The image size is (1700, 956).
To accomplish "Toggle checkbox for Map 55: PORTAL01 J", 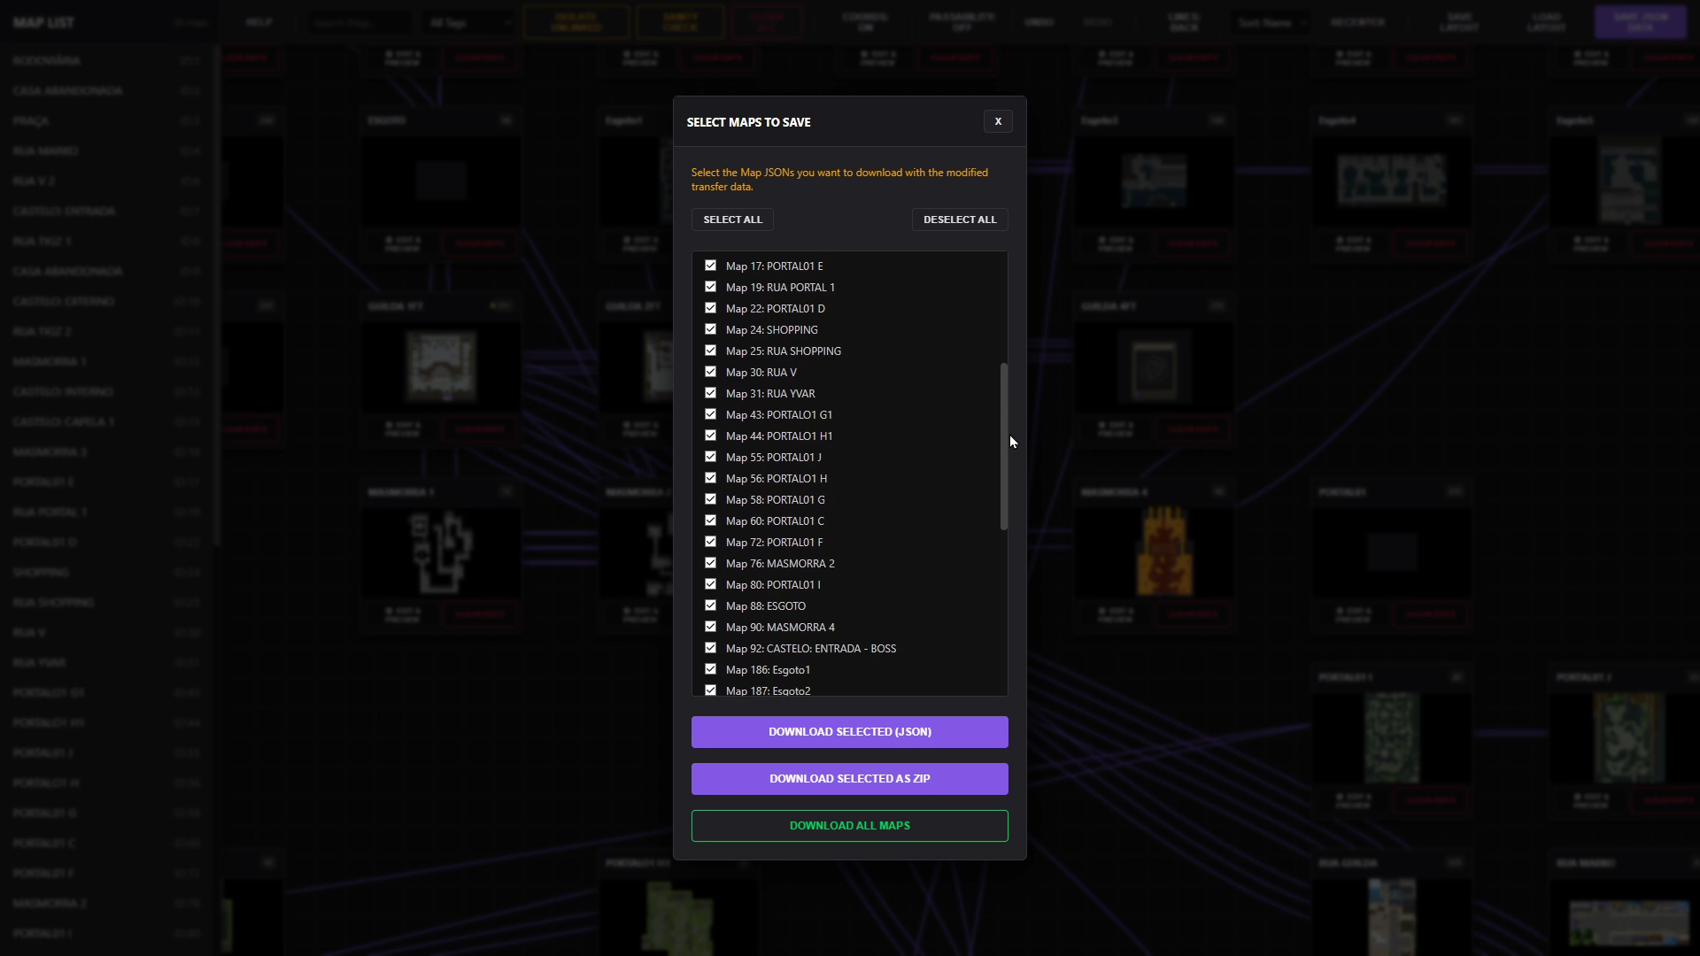I will tap(710, 457).
